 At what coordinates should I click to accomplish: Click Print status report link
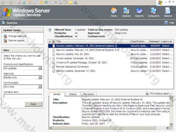(160, 93)
